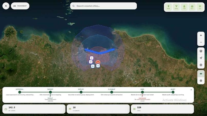Click 'Volunteer & worker group deployment' text
Screen dimensions: 207x116
[x=81, y=95]
